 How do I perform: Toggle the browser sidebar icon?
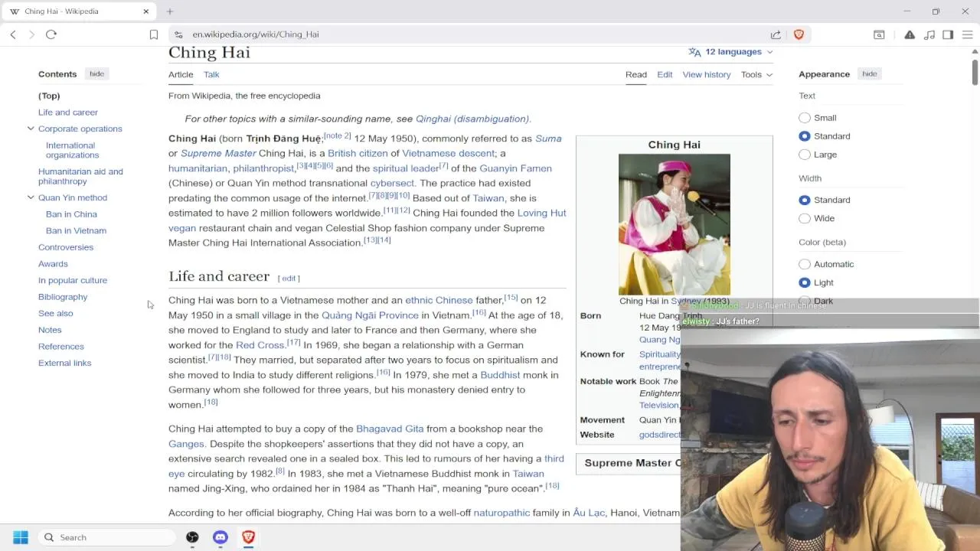[x=948, y=34]
